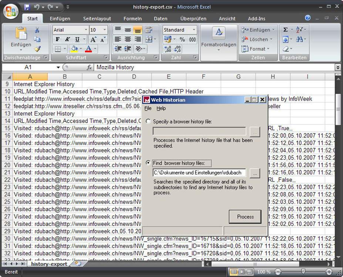
Task: Apply percent format to cells
Action: 182,39
